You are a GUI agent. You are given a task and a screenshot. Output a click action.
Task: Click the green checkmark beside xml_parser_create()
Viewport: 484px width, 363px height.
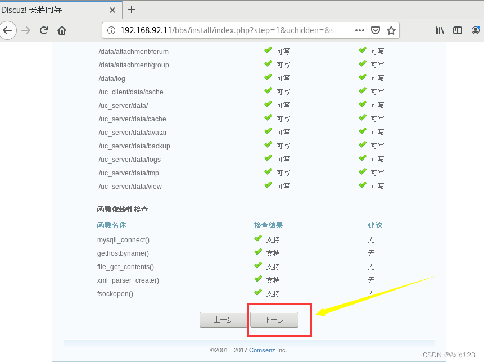[258, 279]
